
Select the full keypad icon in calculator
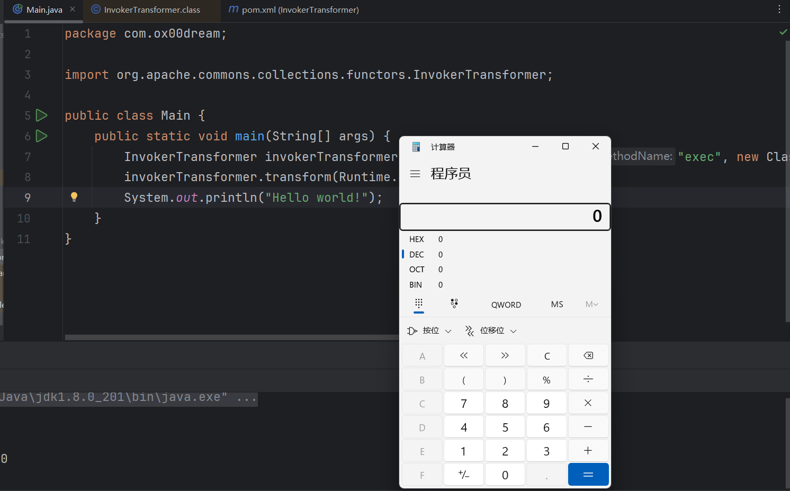[x=419, y=304]
